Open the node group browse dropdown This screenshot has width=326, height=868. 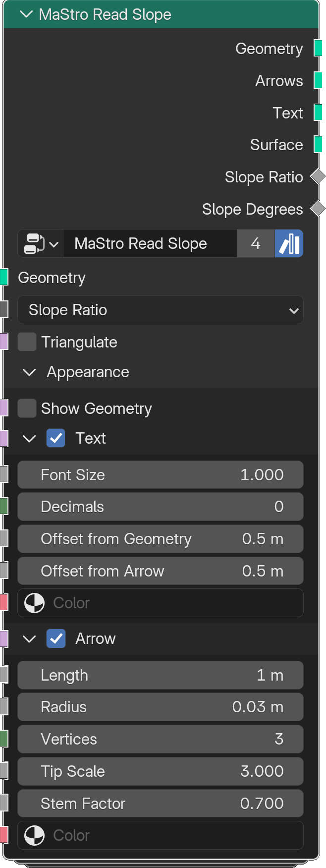click(41, 243)
